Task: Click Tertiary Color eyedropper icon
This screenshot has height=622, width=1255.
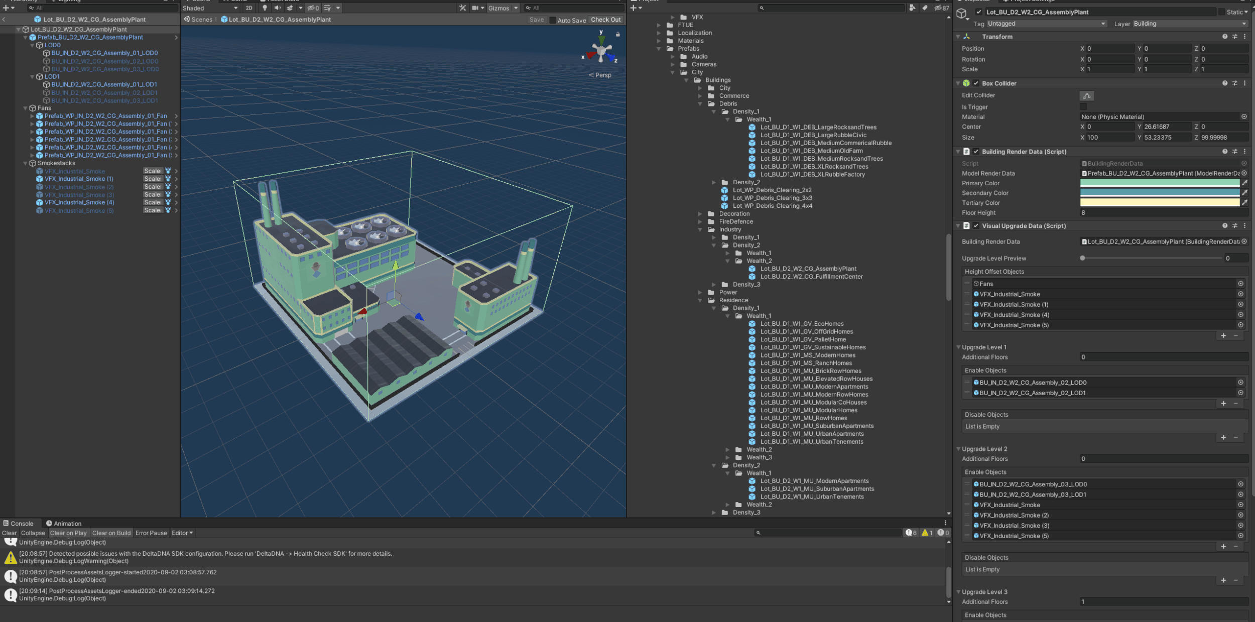Action: pos(1244,203)
